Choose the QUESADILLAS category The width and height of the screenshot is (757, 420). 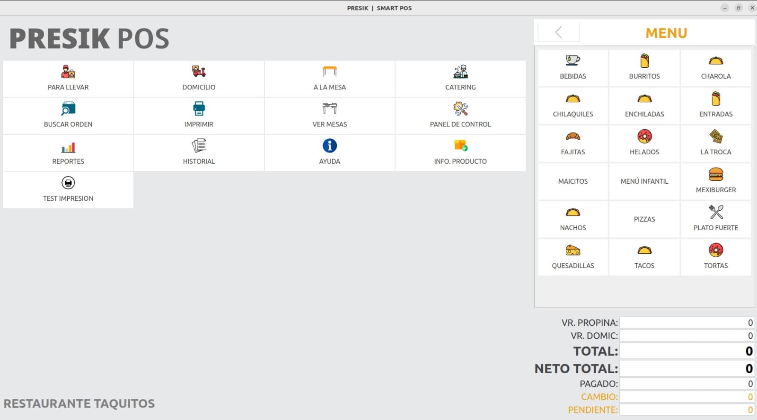click(x=573, y=257)
